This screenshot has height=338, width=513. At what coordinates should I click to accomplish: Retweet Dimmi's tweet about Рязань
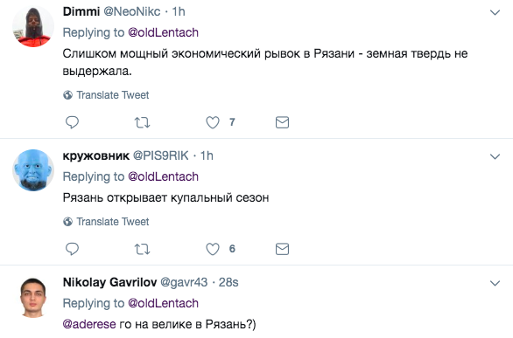coord(142,122)
